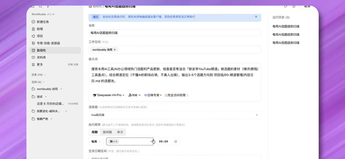Click the 每期产物 folder icon
The height and width of the screenshot is (159, 345).
[33, 119]
